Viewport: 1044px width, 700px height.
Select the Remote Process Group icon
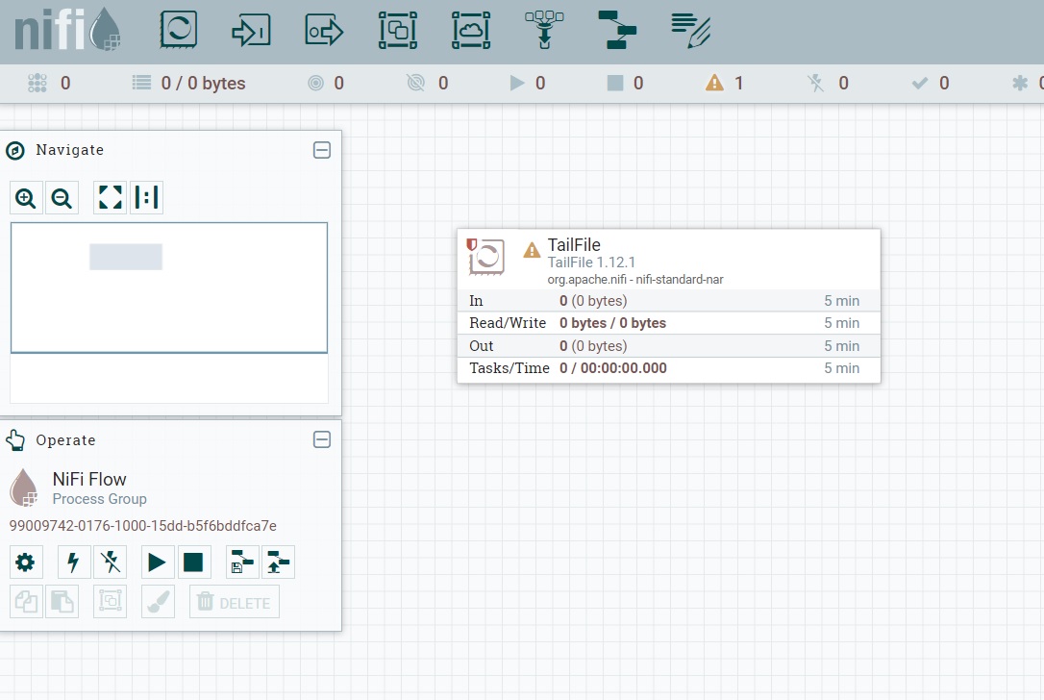pyautogui.click(x=471, y=30)
